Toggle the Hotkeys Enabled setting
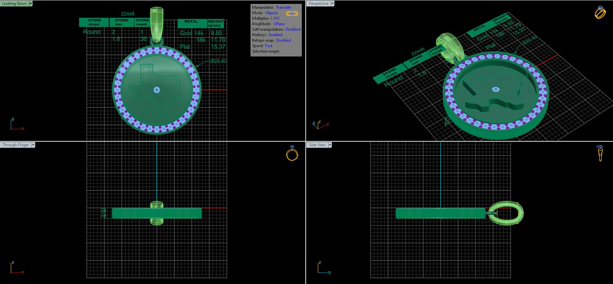This screenshot has height=284, width=613. [x=275, y=35]
